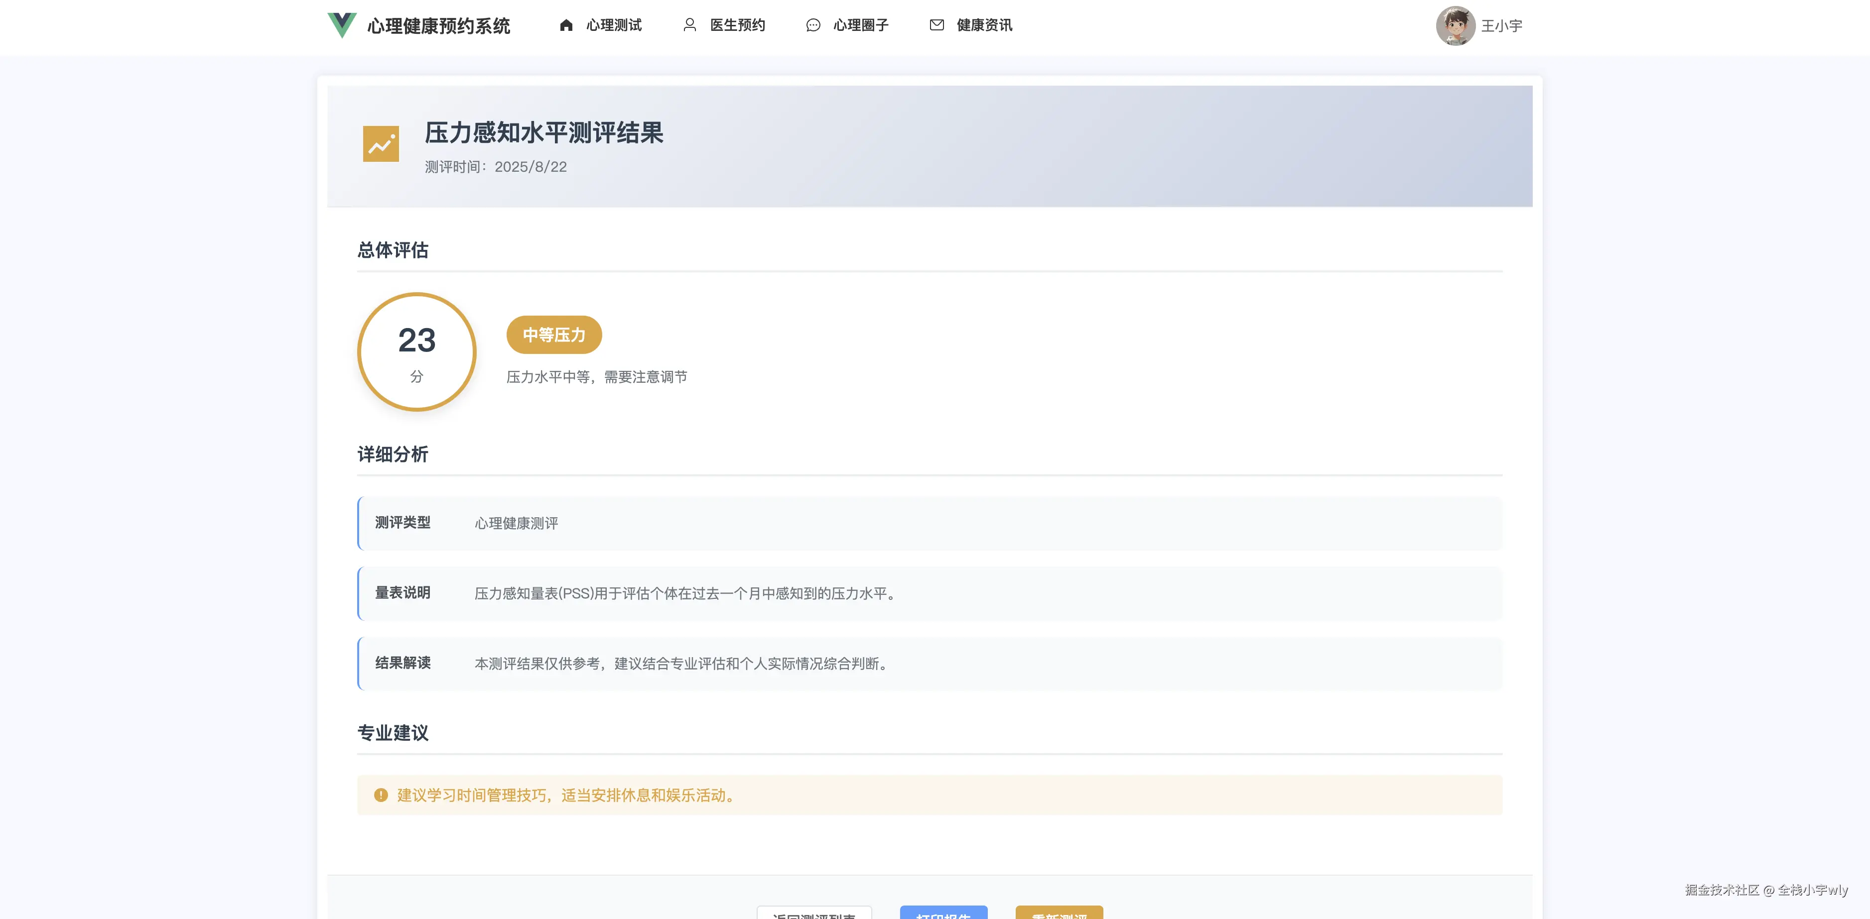The height and width of the screenshot is (919, 1870).
Task: Click the chat bubble icon beside 心理圈子
Action: 813,24
